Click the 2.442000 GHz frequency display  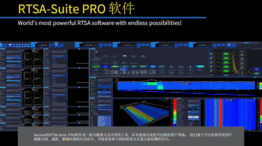[x=127, y=45]
